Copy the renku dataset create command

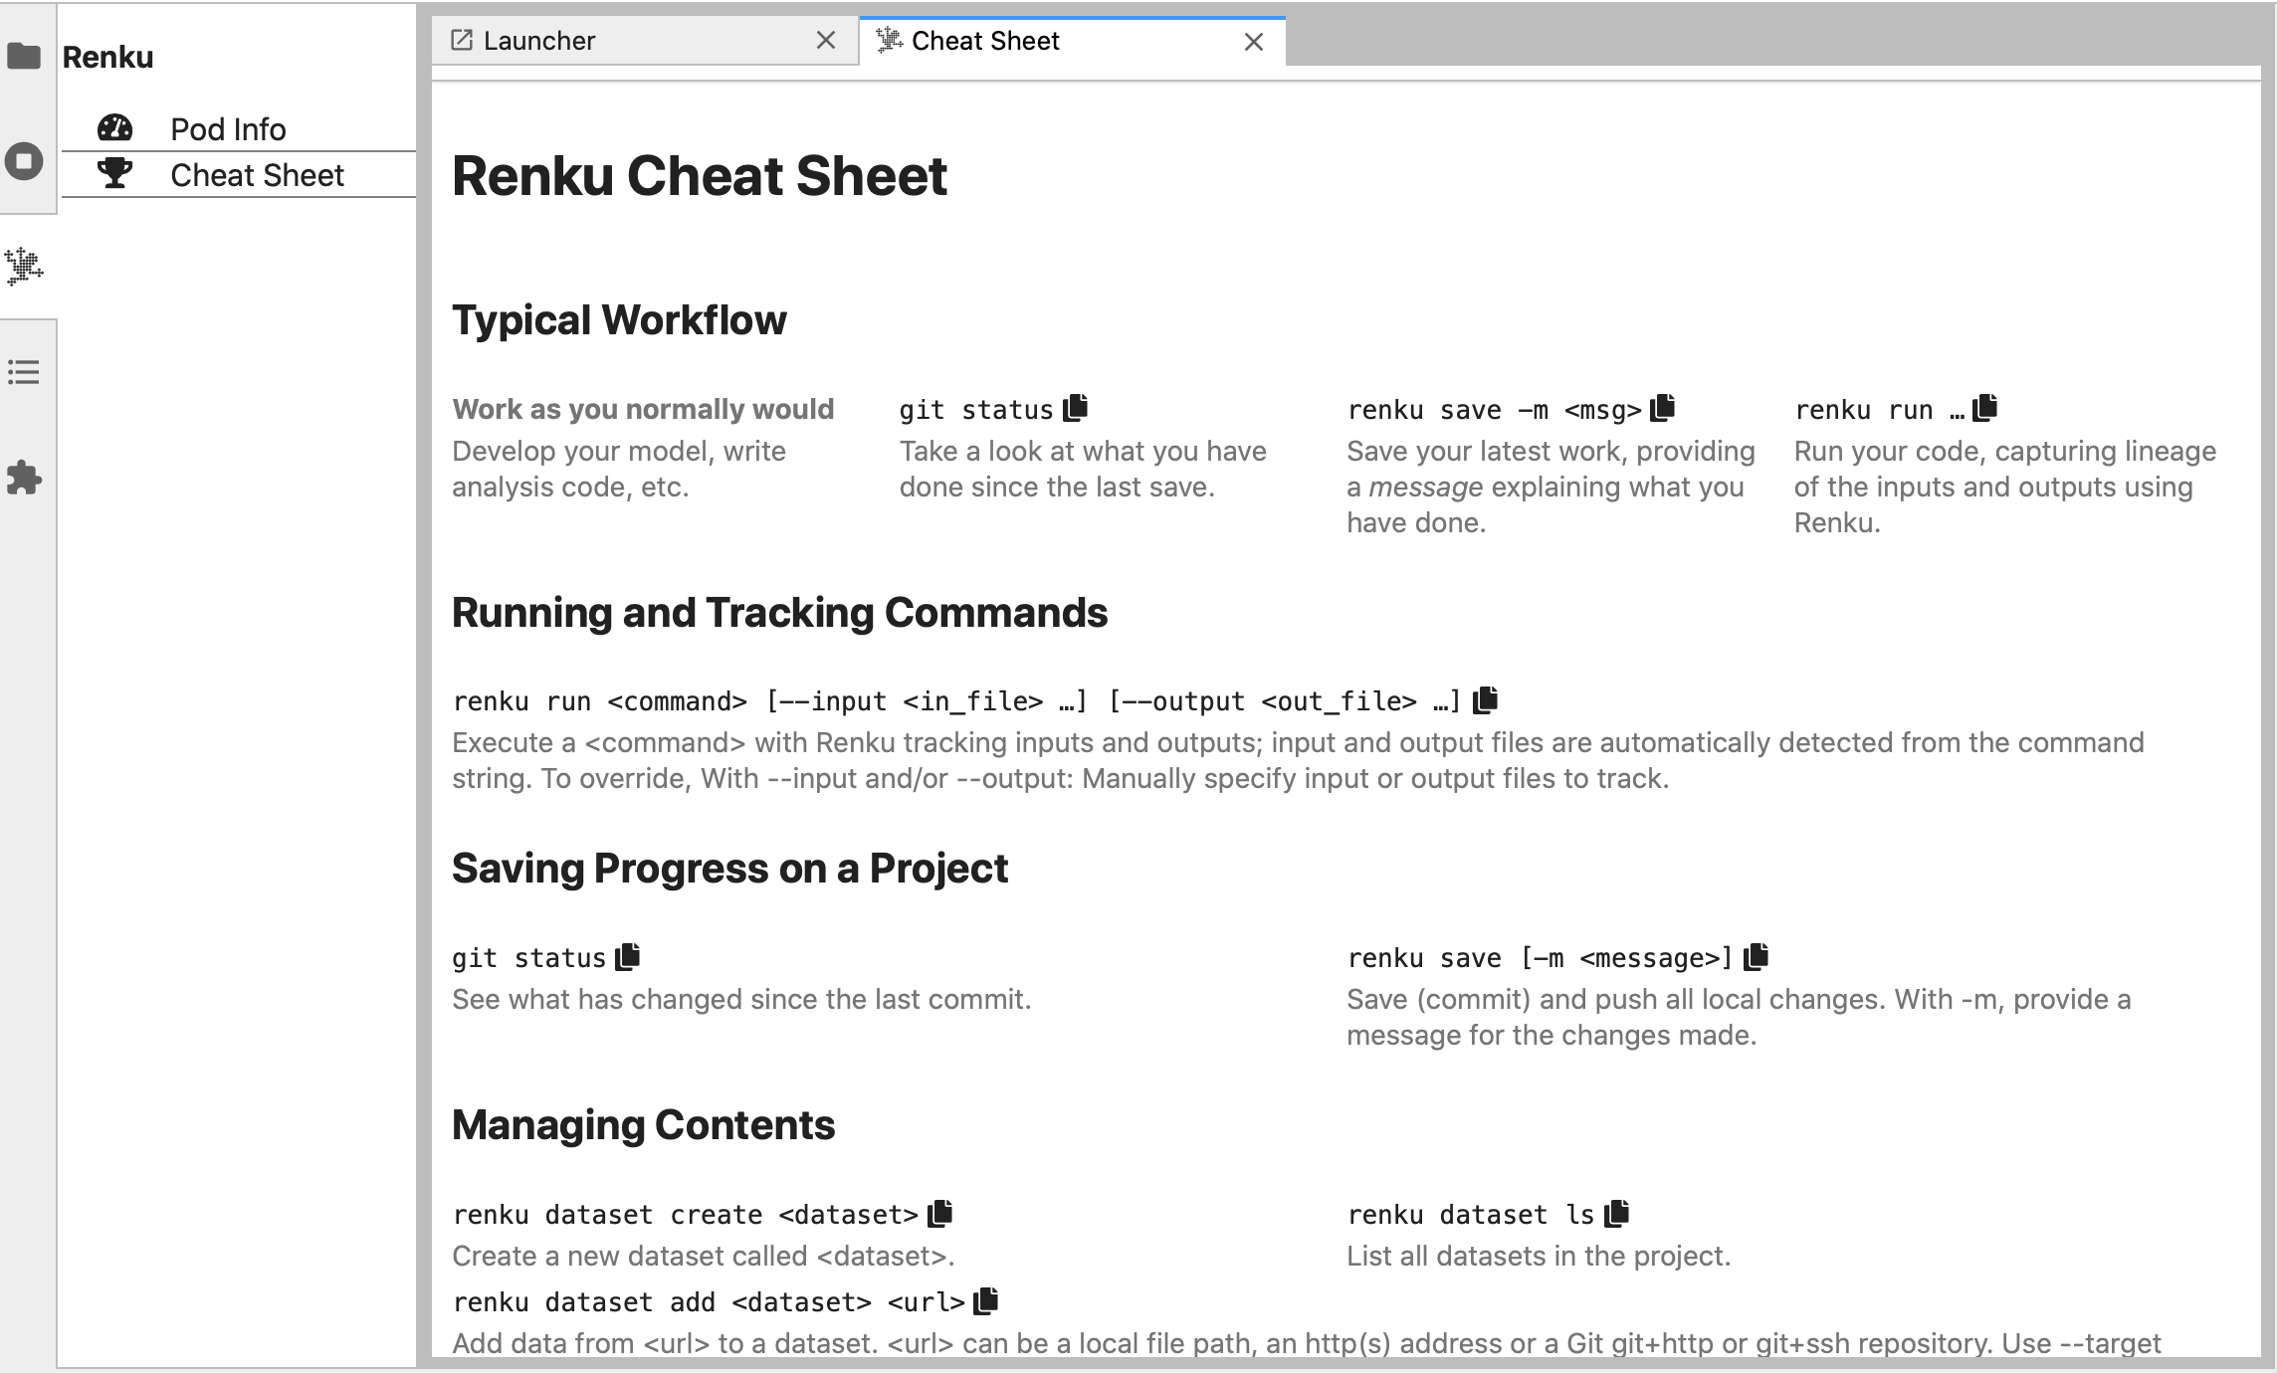[x=939, y=1212]
